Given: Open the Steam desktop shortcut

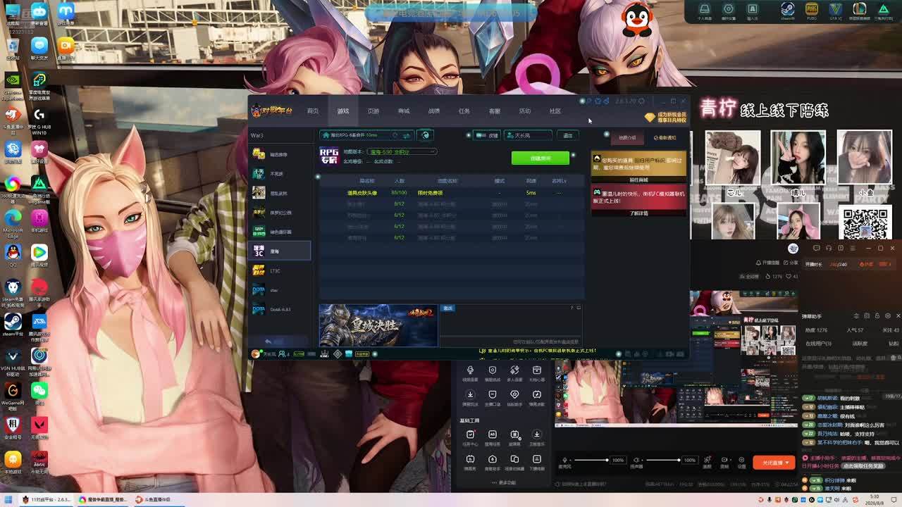Looking at the screenshot, I should (x=13, y=324).
